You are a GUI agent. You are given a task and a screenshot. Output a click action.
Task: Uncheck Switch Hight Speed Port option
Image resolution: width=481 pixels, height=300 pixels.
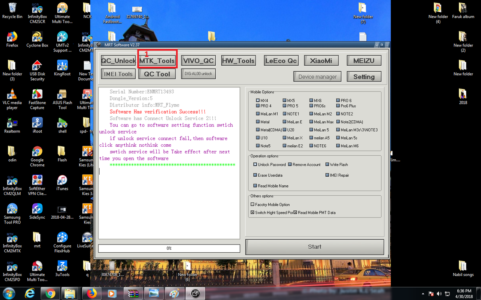point(272,213)
